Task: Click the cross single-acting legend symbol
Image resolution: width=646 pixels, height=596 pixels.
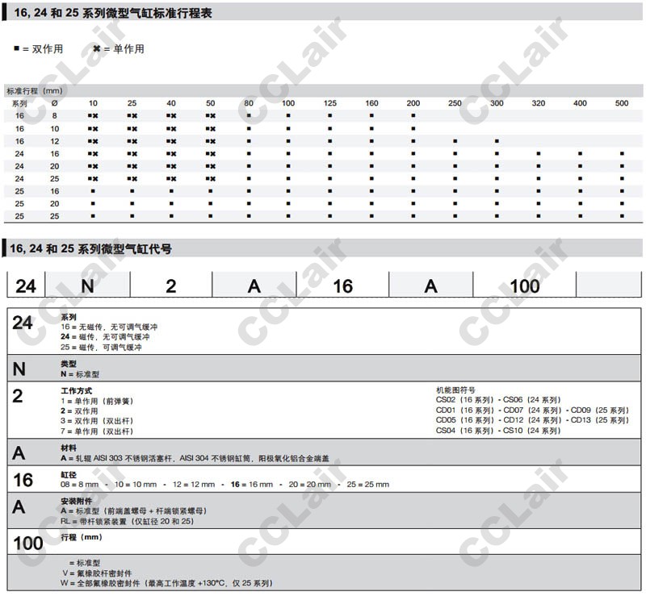Action: (x=96, y=49)
